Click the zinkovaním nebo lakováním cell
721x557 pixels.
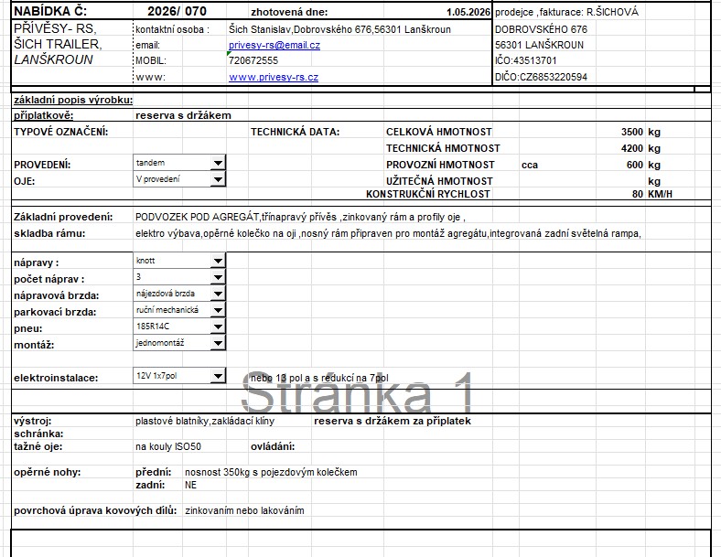[244, 510]
